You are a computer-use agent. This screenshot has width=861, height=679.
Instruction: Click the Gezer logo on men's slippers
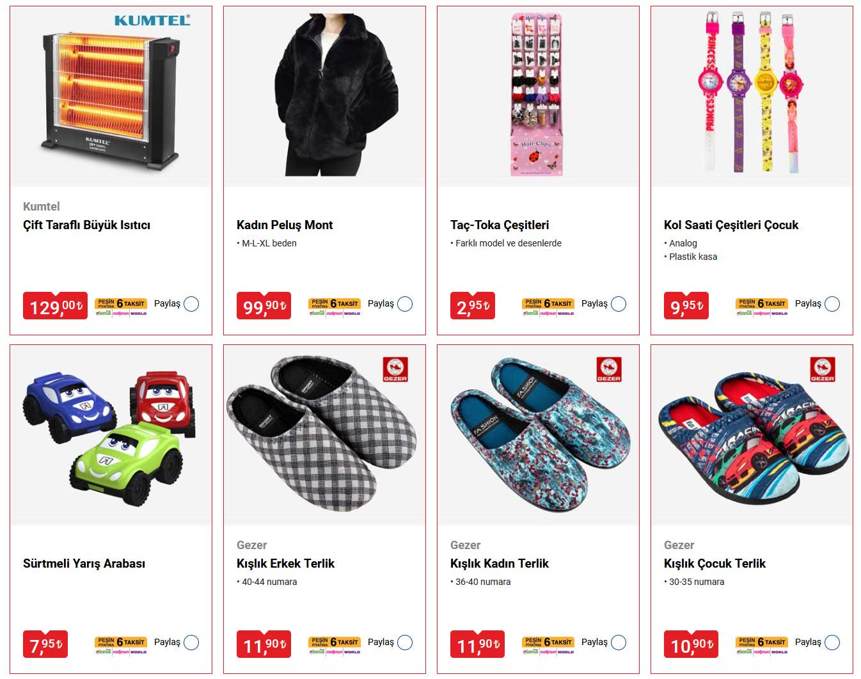pos(395,369)
